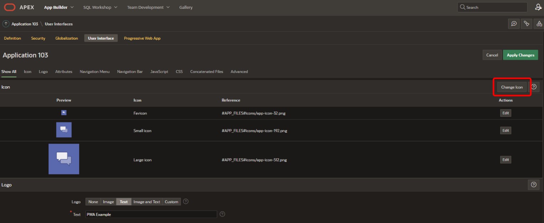
Task: Click the Oracle APEX logo icon
Action: click(x=10, y=7)
